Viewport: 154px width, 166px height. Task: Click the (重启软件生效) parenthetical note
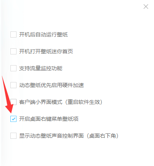point(84,102)
